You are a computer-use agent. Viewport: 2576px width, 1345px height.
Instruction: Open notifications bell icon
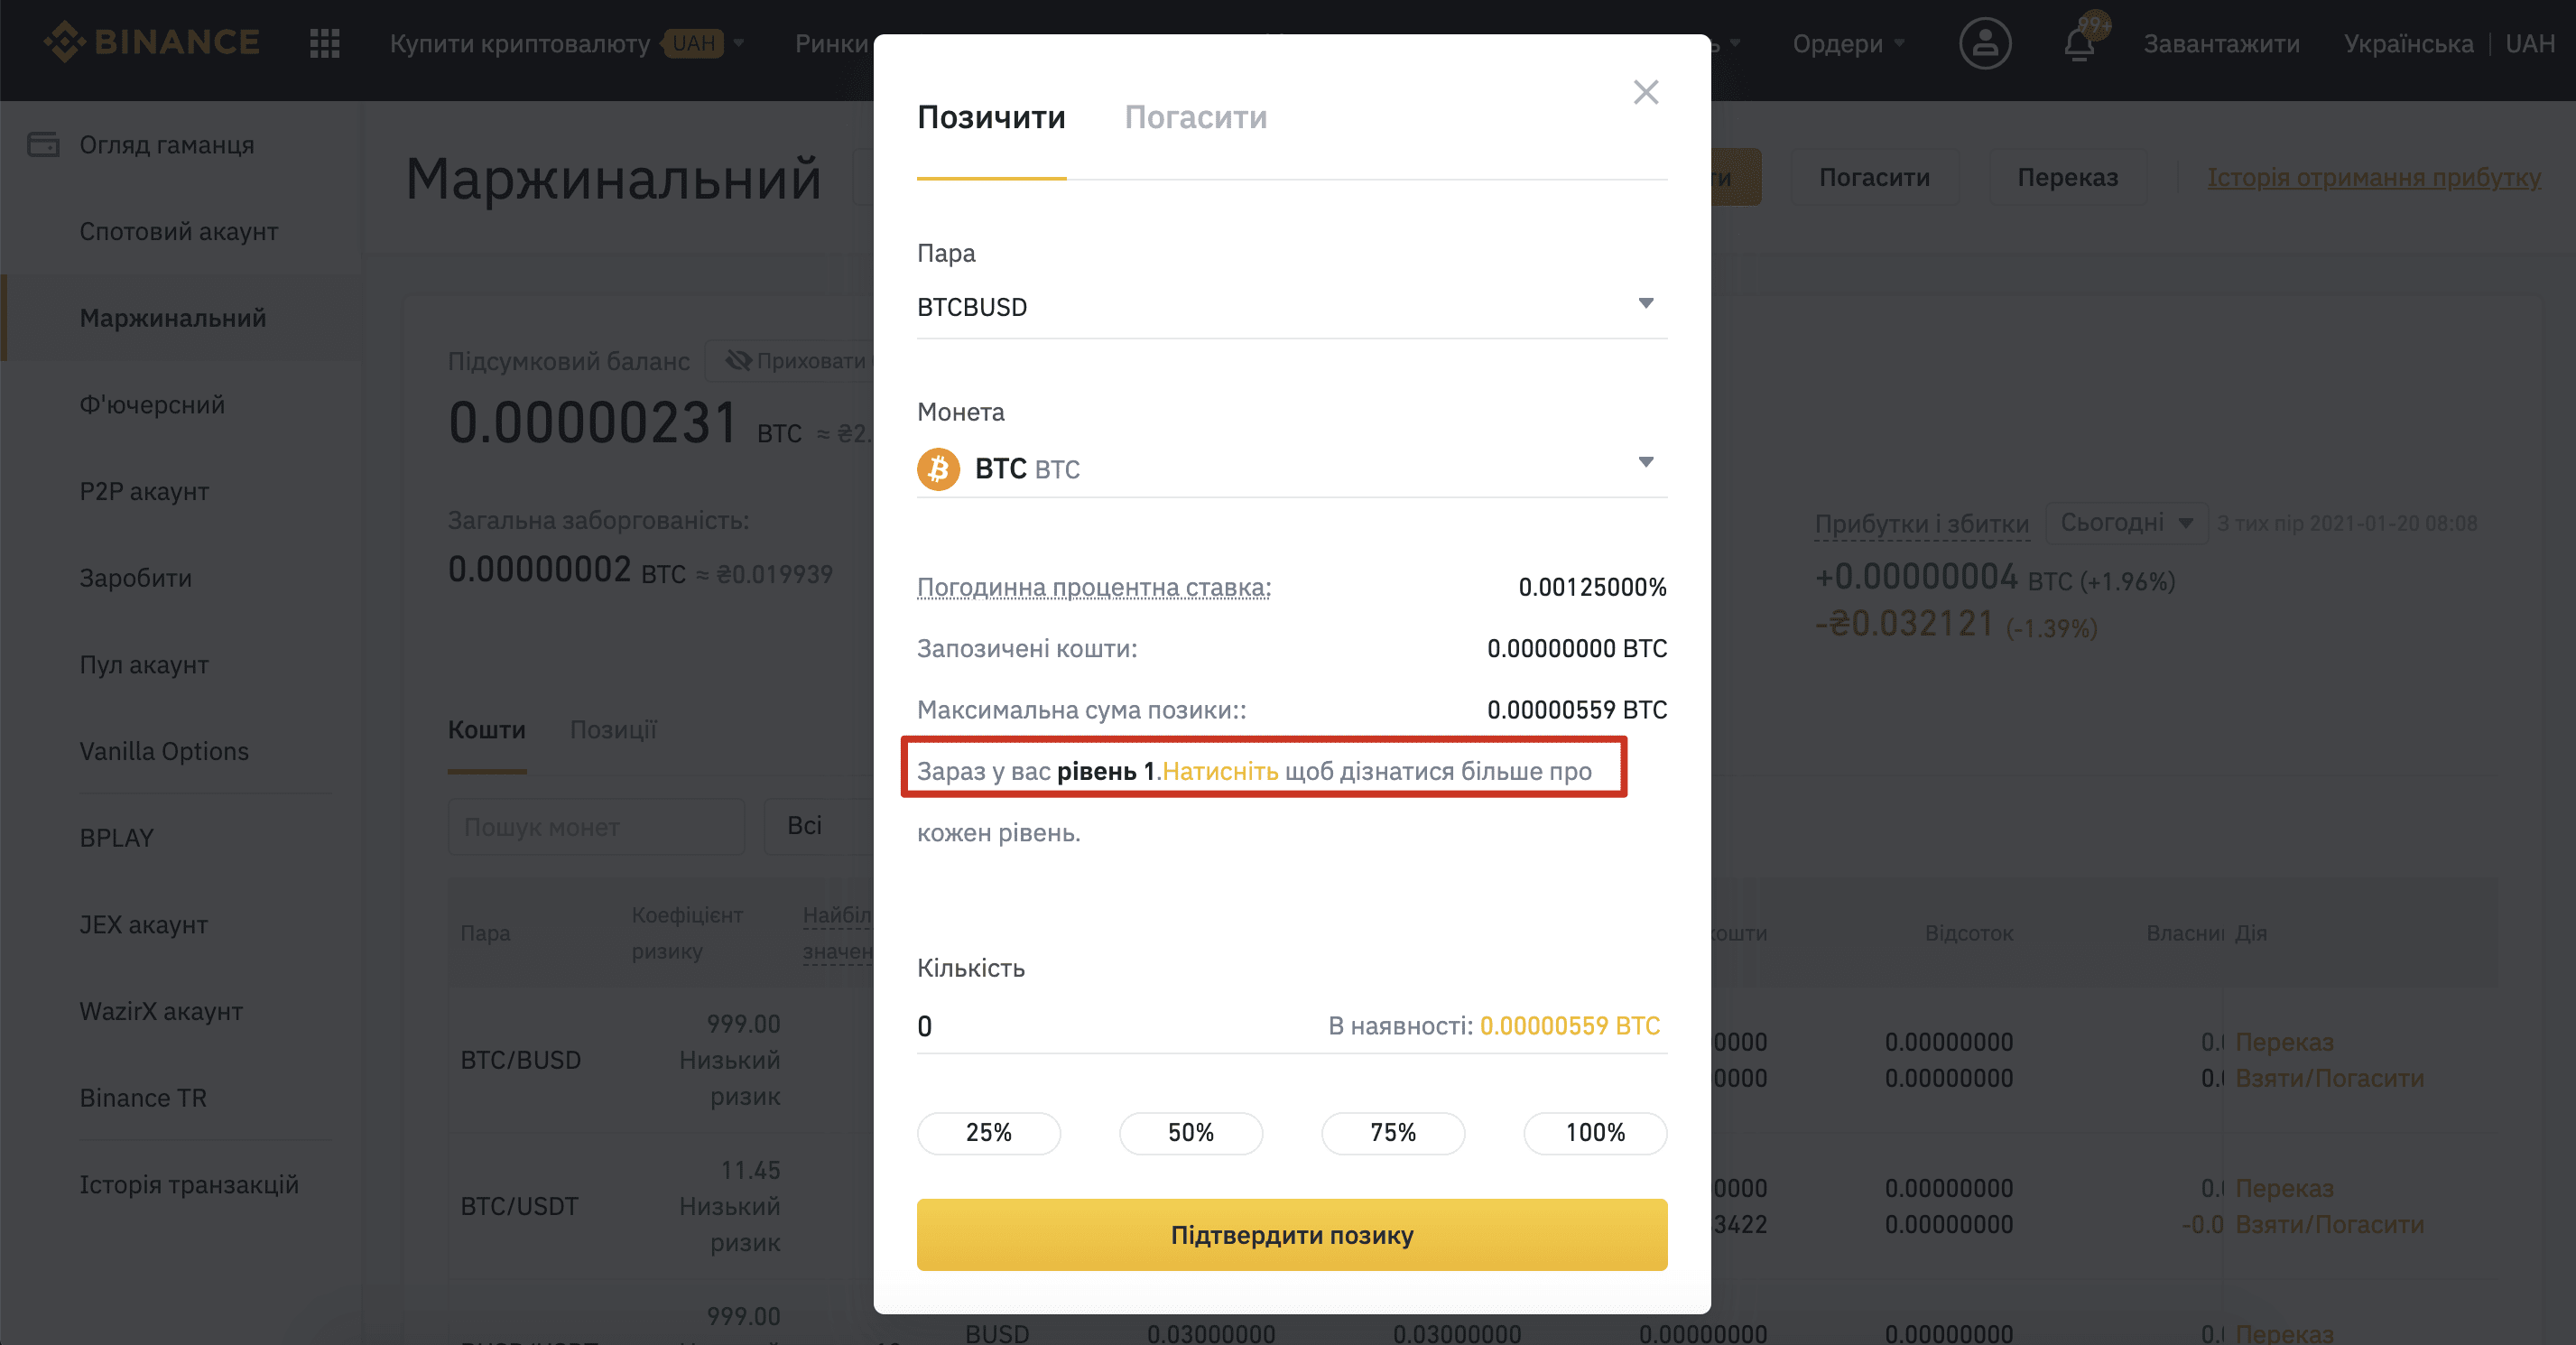click(2079, 44)
